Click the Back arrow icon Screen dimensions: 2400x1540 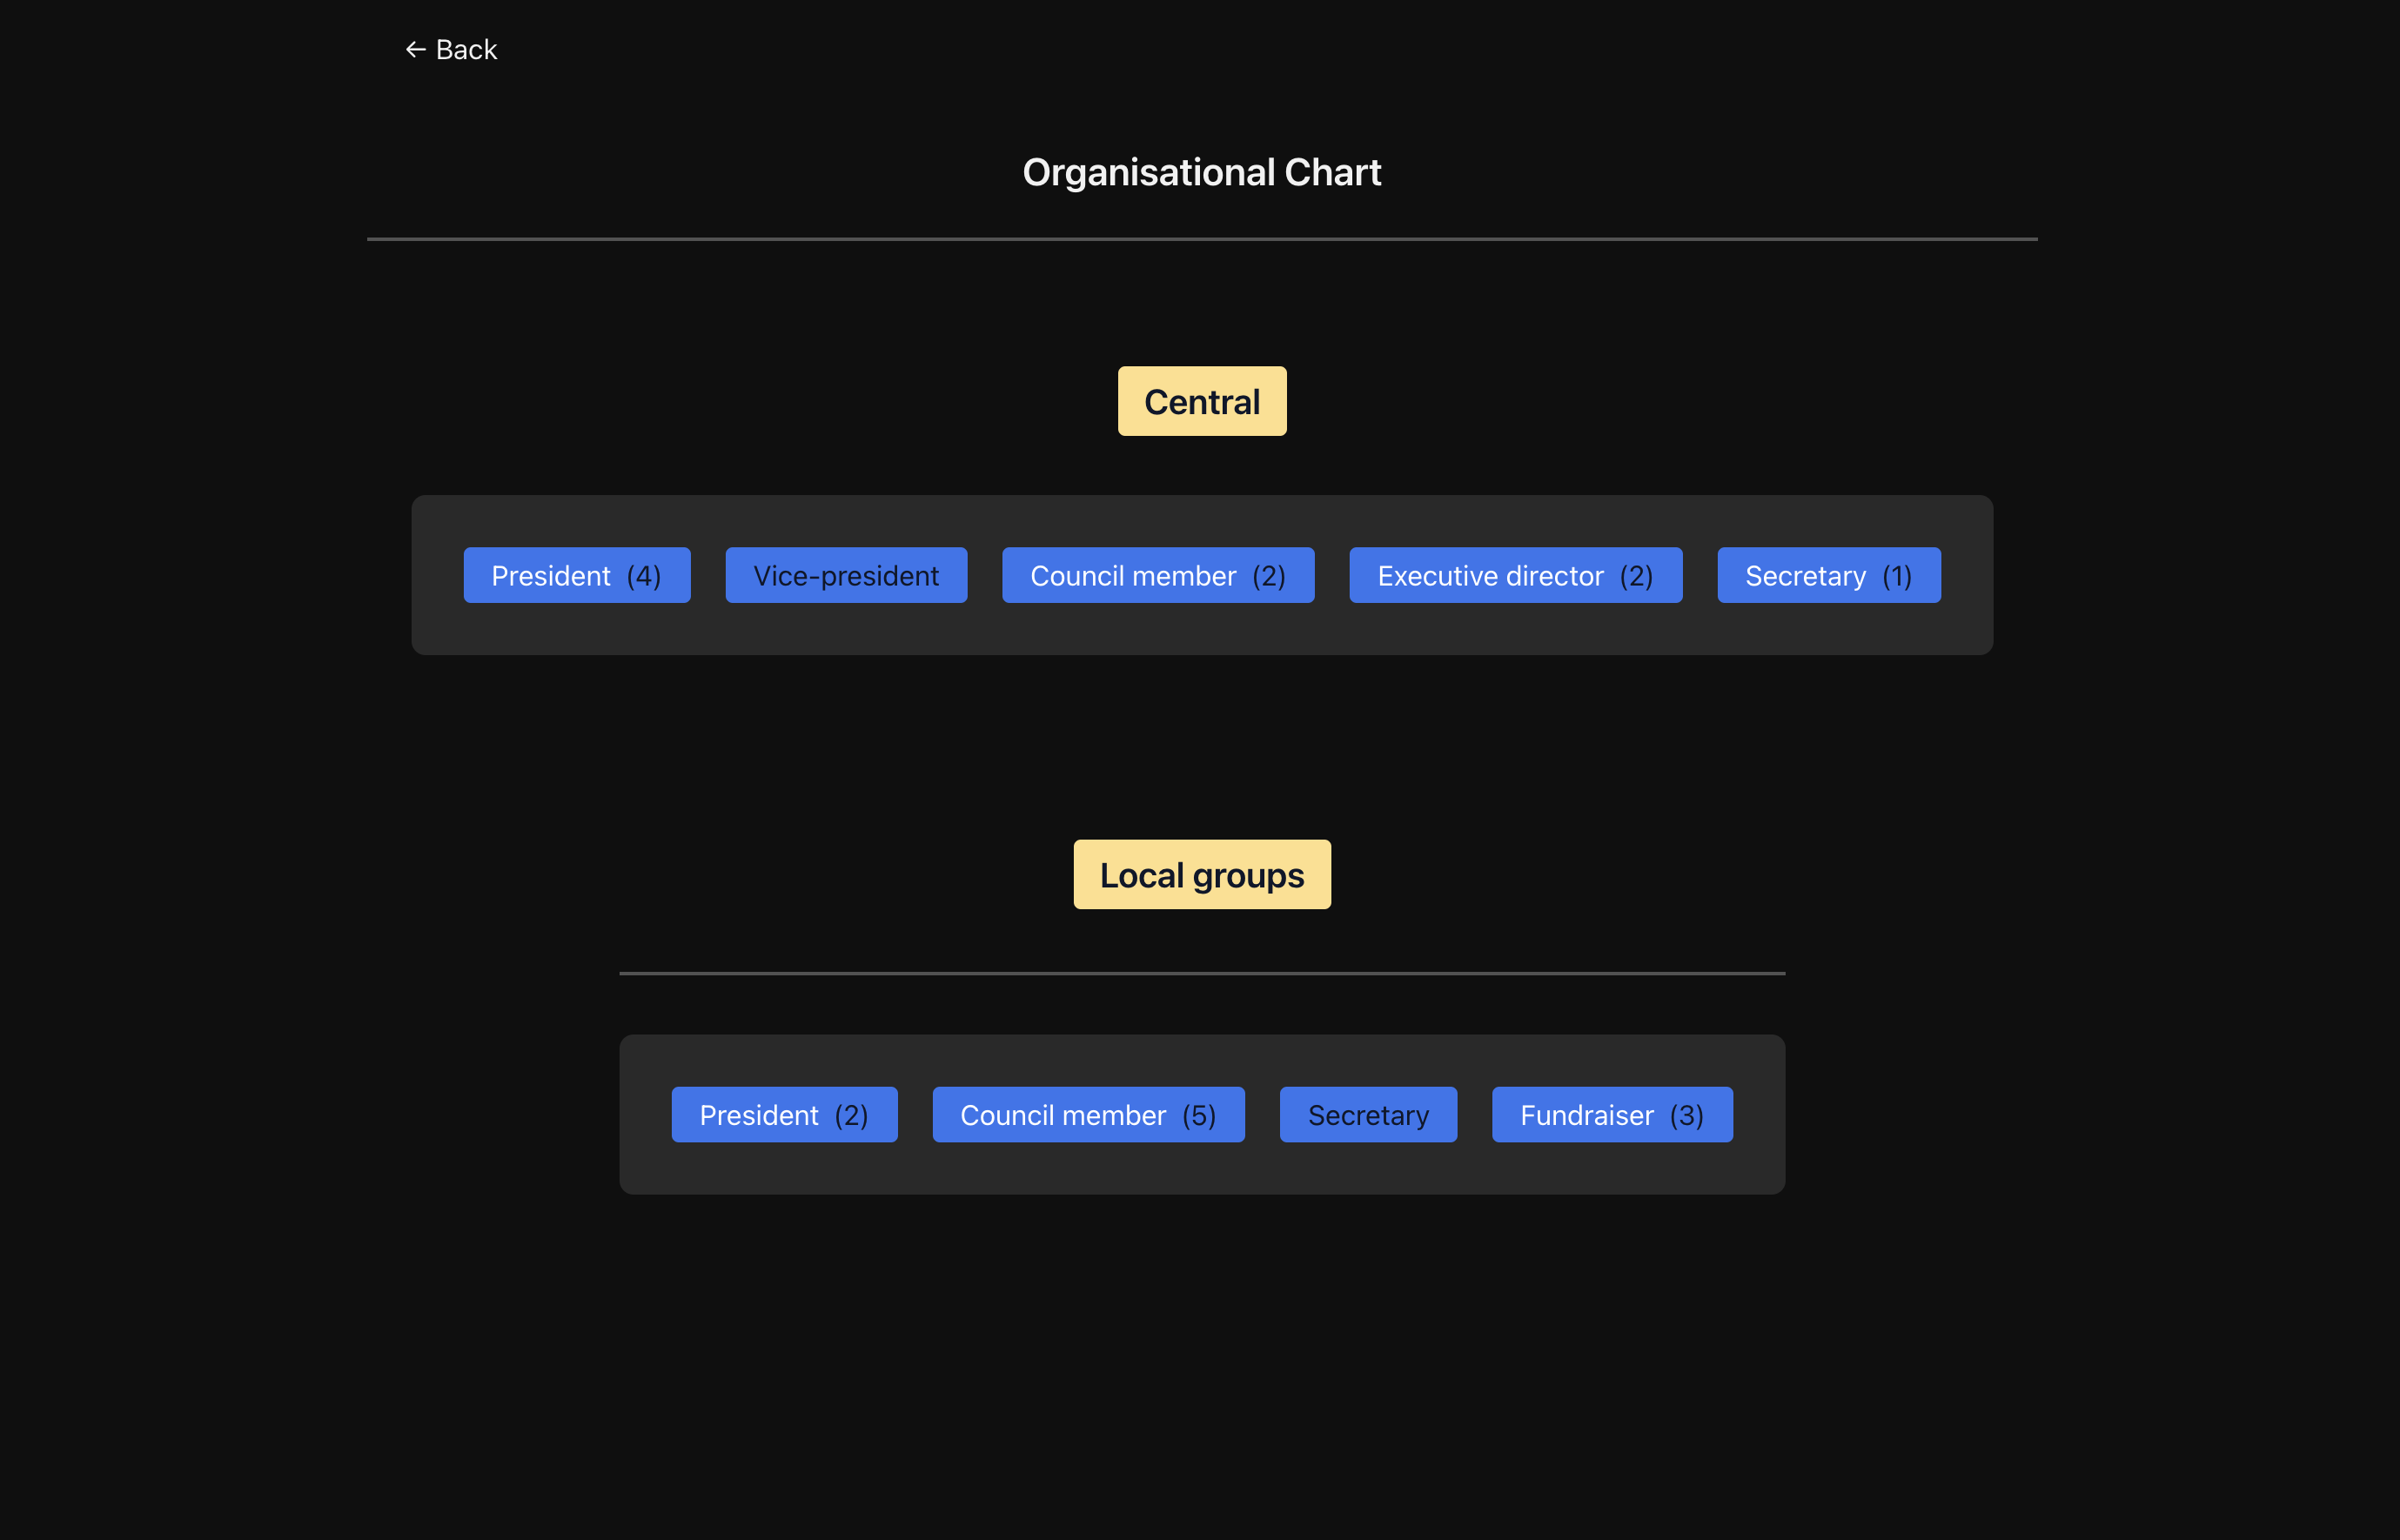415,49
